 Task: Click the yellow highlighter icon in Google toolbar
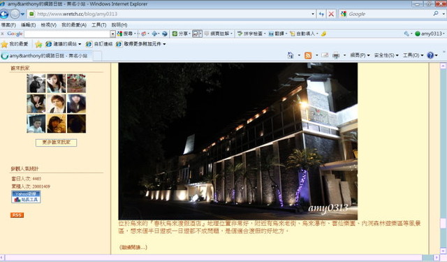323,34
